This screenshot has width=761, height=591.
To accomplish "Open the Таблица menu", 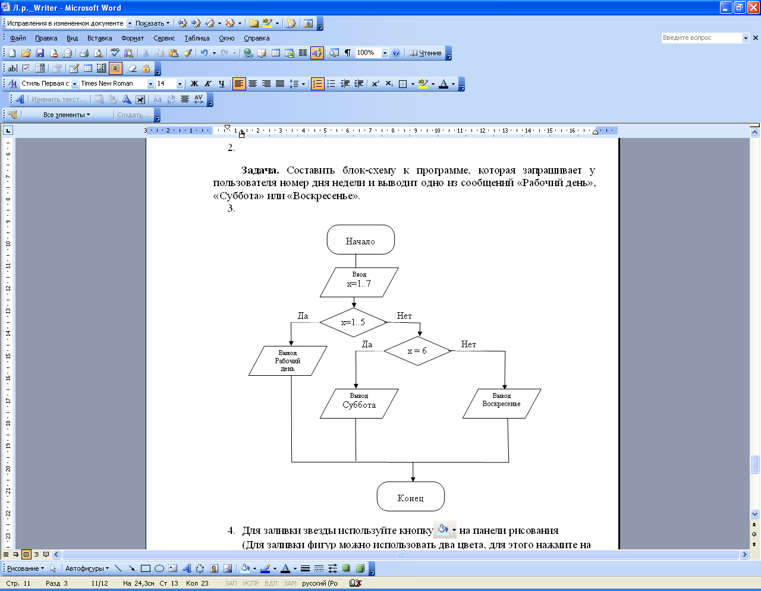I will [197, 38].
